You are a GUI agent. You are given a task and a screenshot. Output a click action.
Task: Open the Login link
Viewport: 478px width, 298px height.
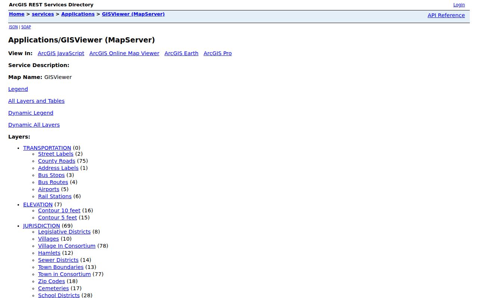point(459,5)
